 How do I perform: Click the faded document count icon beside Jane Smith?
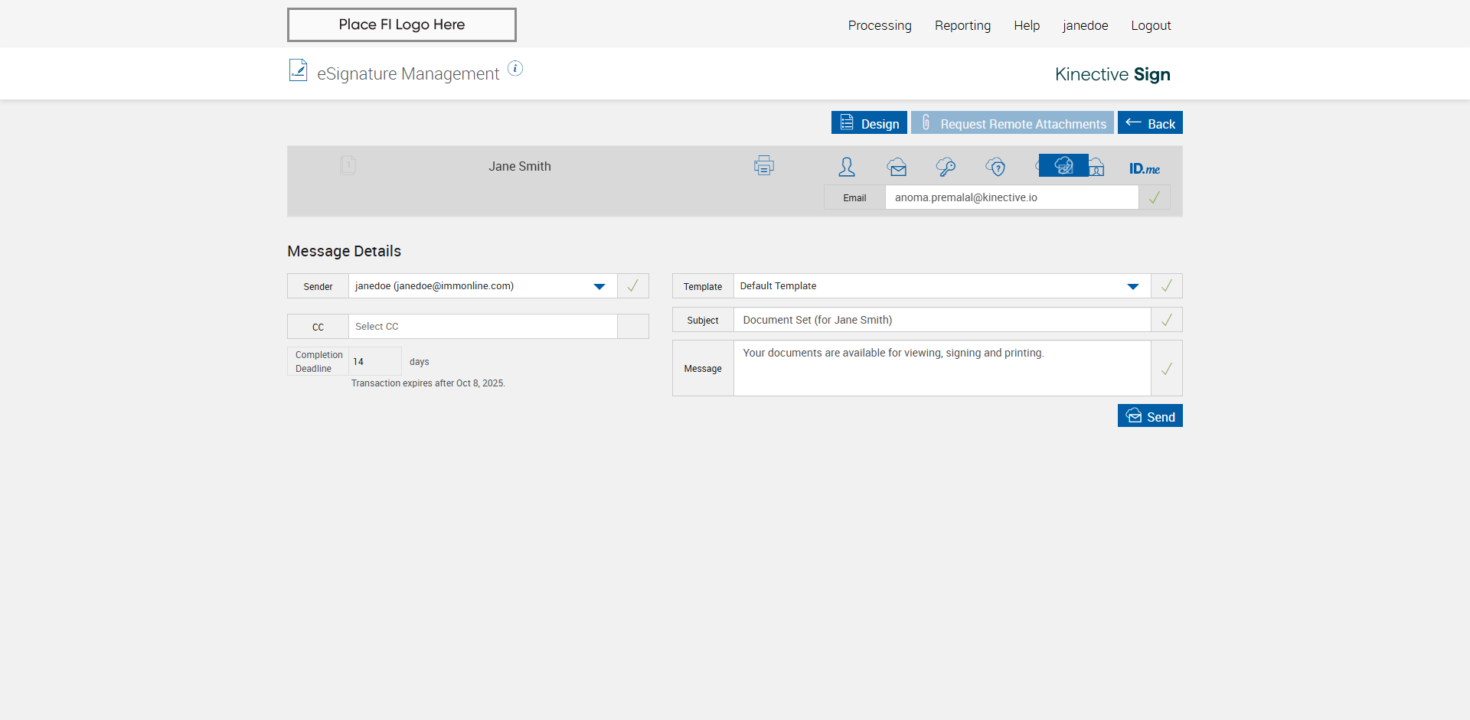(348, 165)
